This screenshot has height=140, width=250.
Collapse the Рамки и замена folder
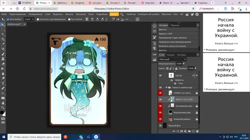tap(166, 87)
